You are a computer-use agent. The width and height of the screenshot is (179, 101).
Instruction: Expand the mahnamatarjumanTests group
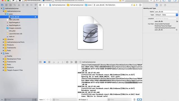click(3, 42)
